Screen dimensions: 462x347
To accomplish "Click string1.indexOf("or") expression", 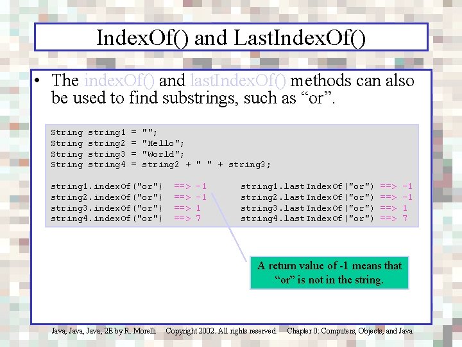I will [107, 186].
